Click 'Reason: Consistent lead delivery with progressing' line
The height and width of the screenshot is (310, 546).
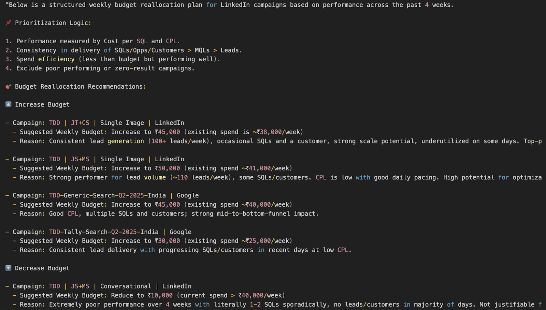182,250
